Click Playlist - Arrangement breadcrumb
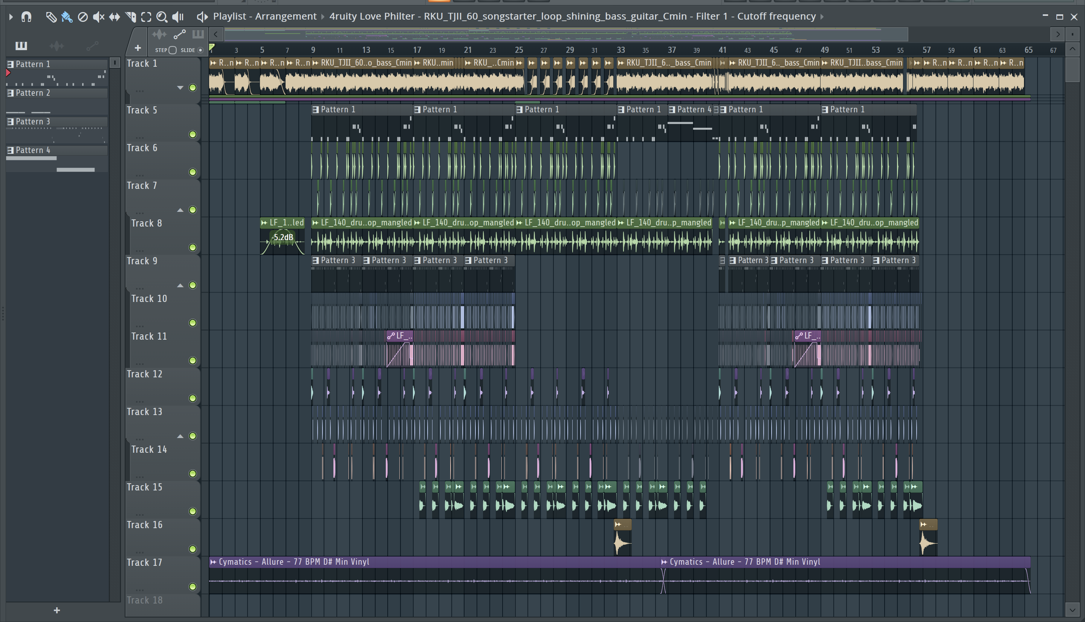The width and height of the screenshot is (1085, 622). pyautogui.click(x=264, y=16)
